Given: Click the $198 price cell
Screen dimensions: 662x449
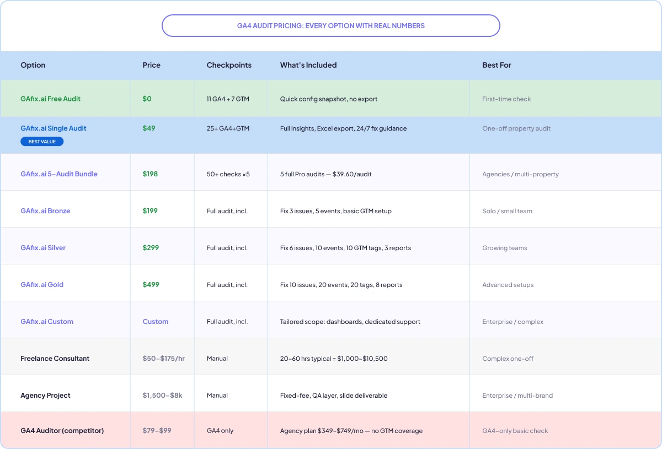Looking at the screenshot, I should click(x=150, y=174).
